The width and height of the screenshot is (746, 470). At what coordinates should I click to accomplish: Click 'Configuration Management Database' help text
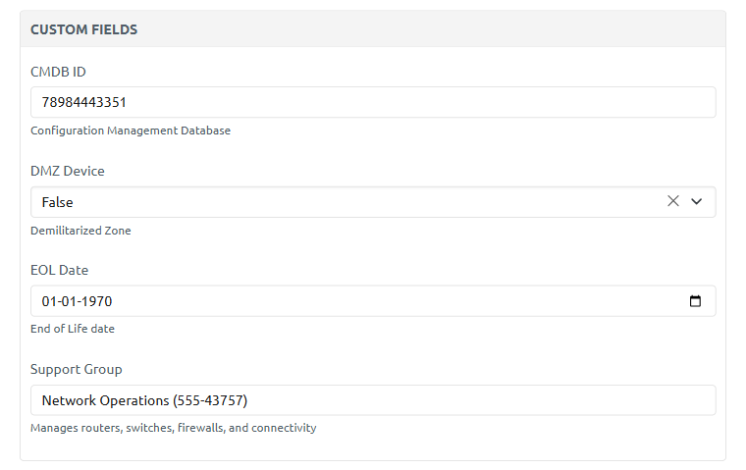pos(131,131)
